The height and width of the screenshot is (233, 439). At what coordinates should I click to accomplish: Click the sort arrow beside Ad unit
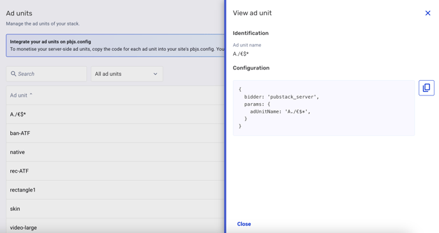31,95
